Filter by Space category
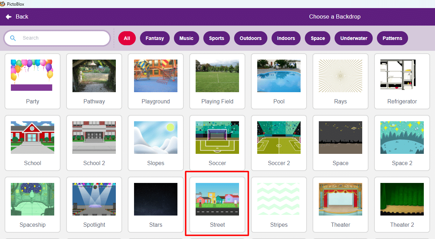This screenshot has height=239, width=435. 318,38
